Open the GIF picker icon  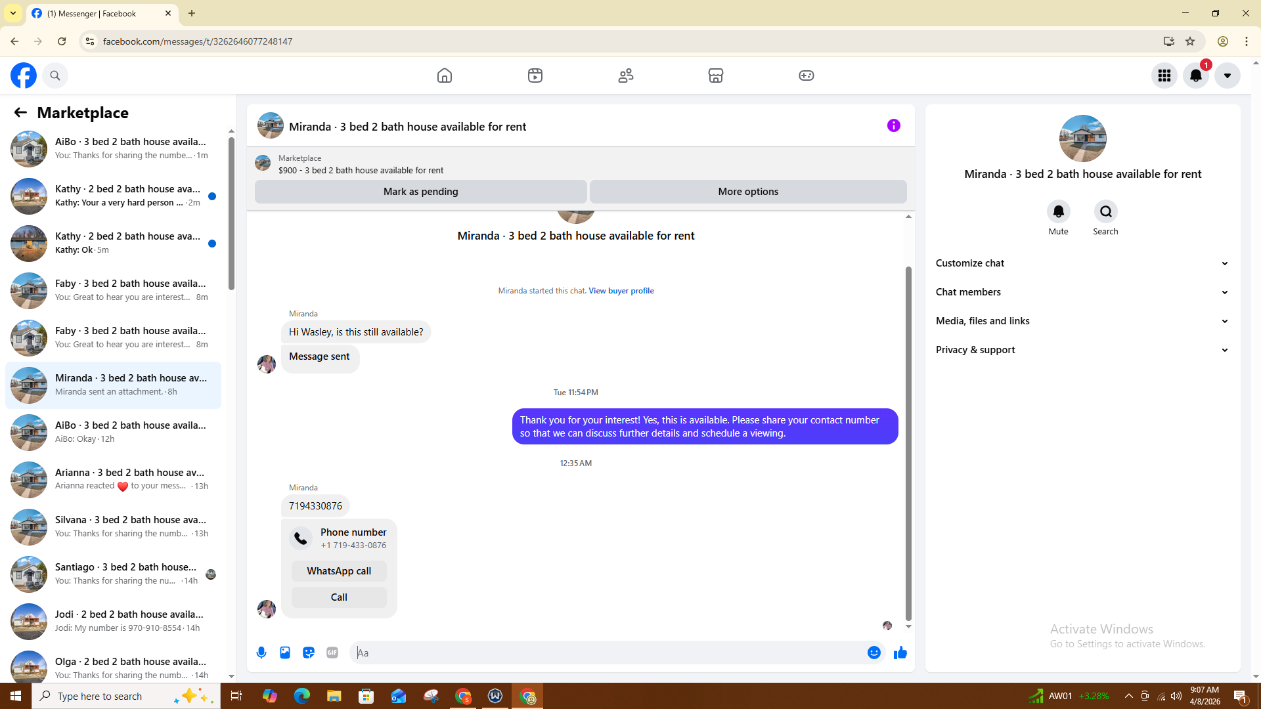pos(332,653)
